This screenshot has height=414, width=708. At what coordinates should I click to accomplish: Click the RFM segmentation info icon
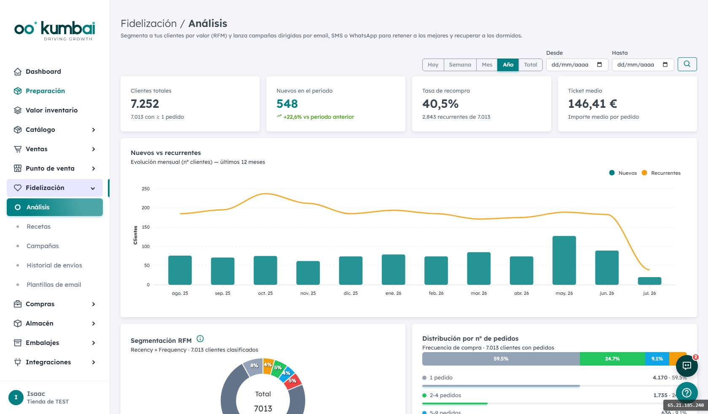pos(200,339)
